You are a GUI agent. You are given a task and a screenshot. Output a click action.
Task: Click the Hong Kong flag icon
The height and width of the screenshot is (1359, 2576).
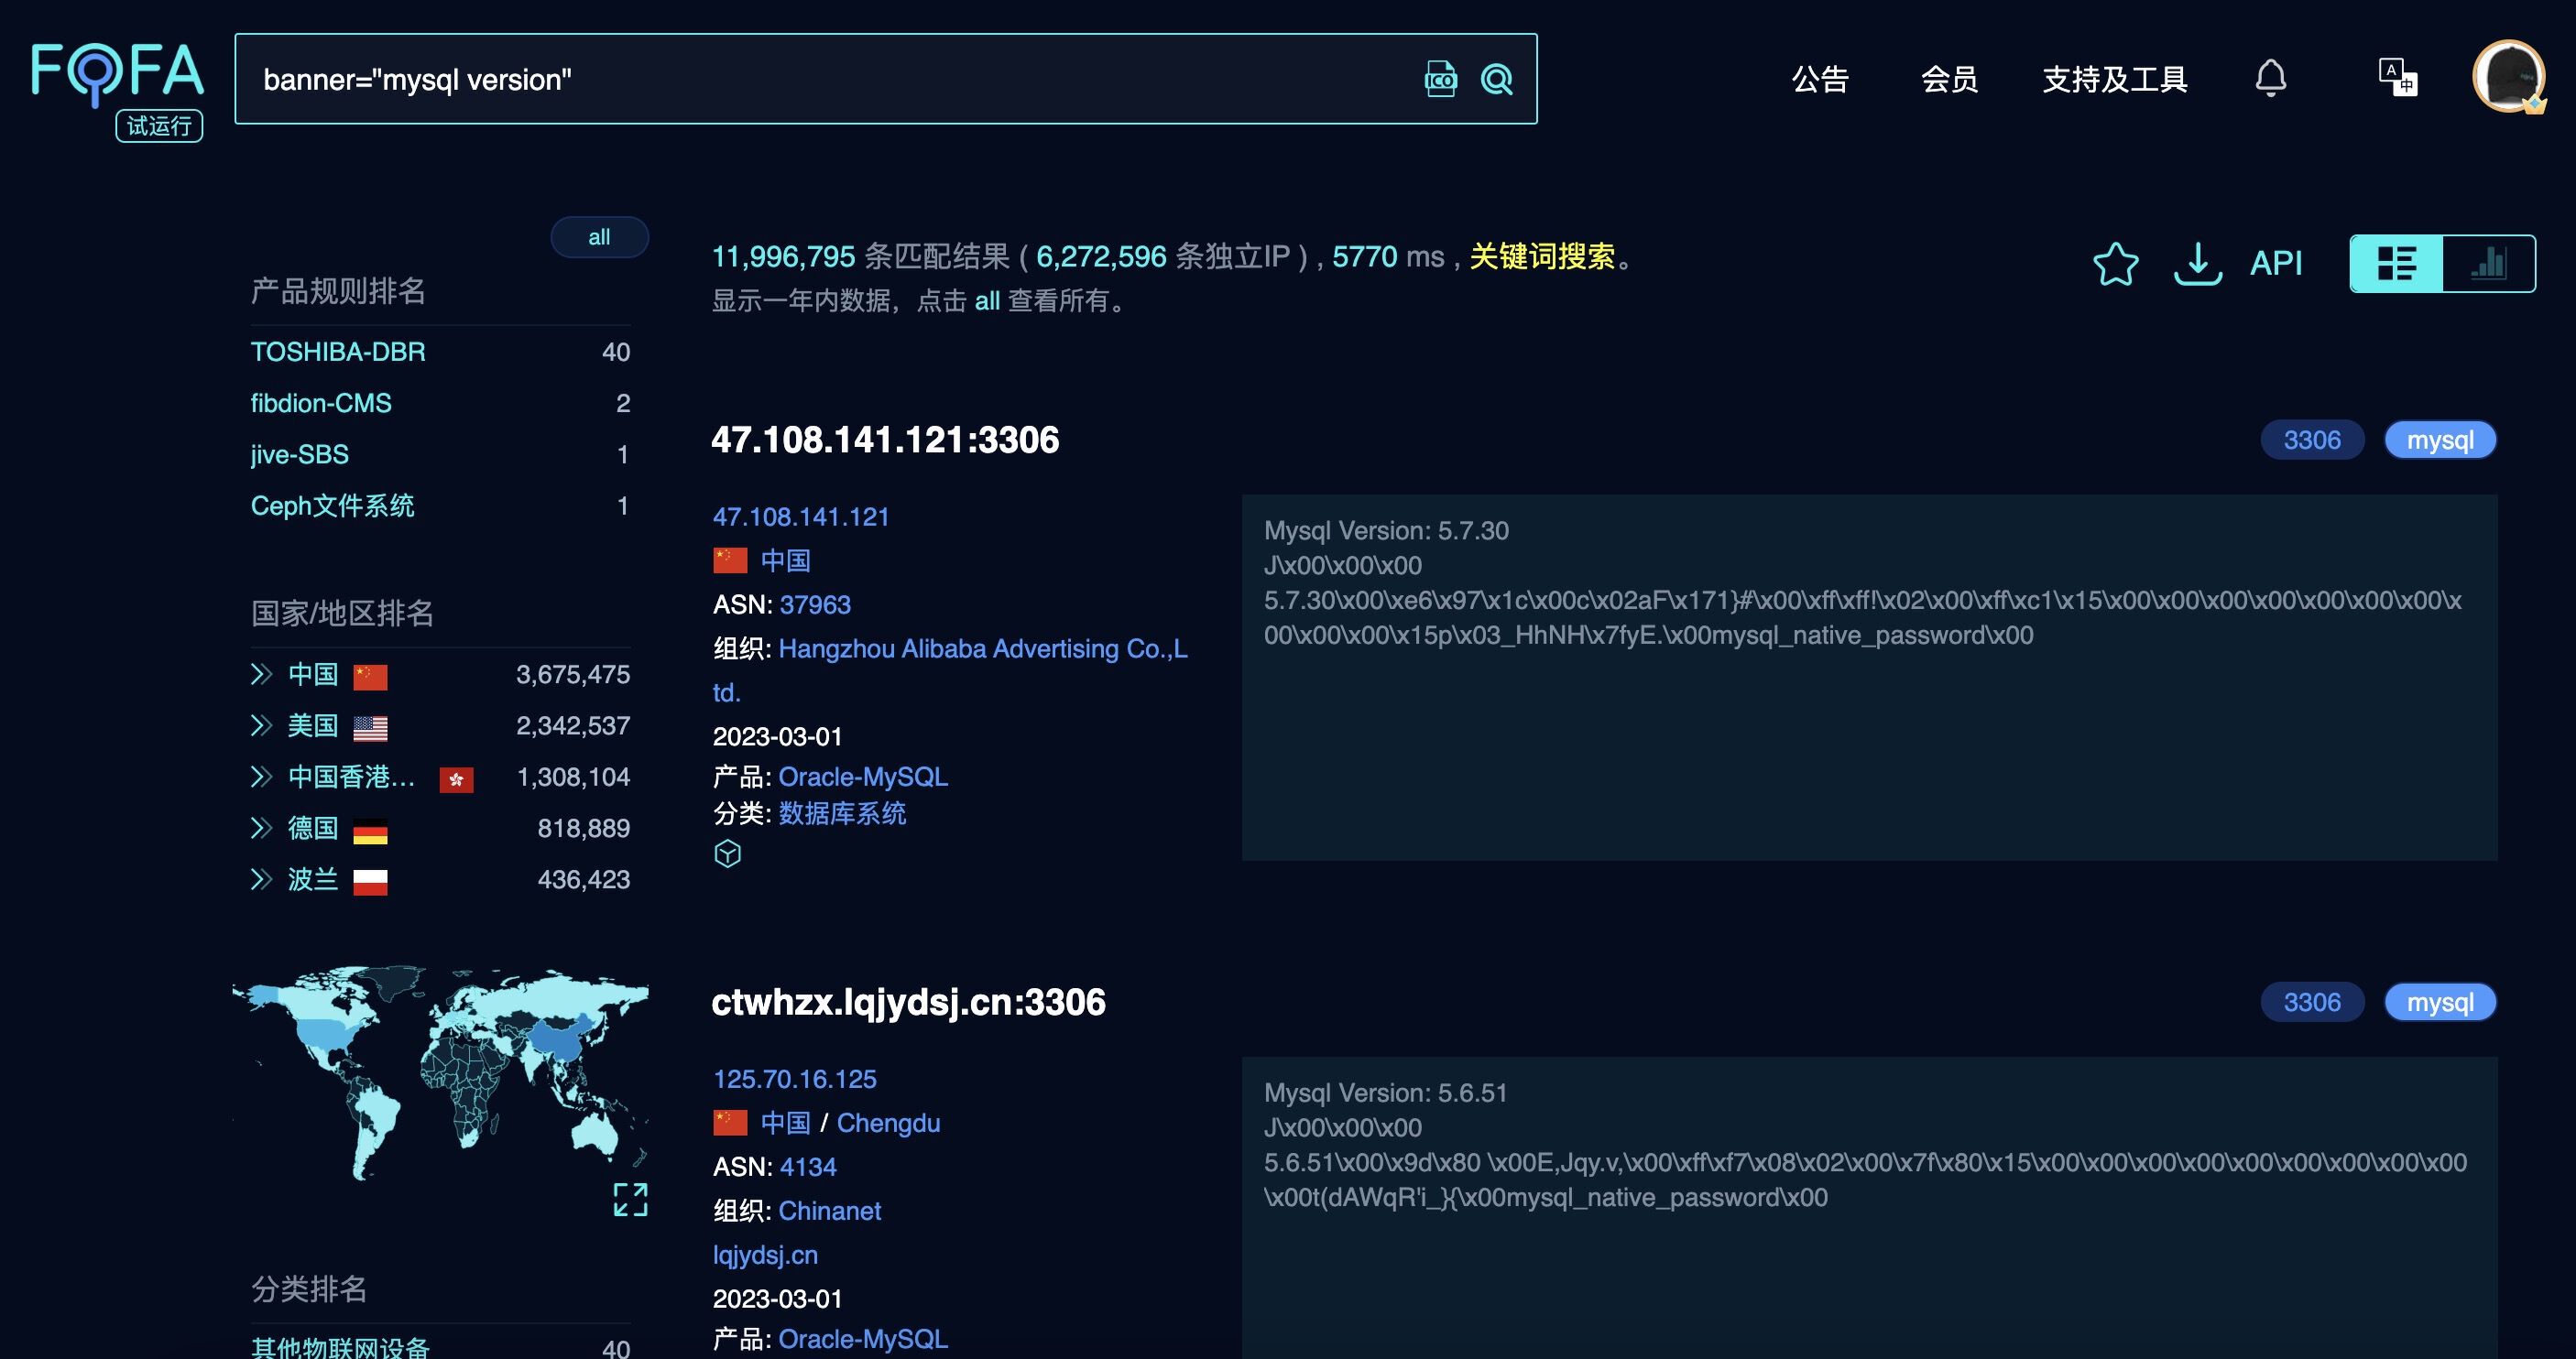456,779
